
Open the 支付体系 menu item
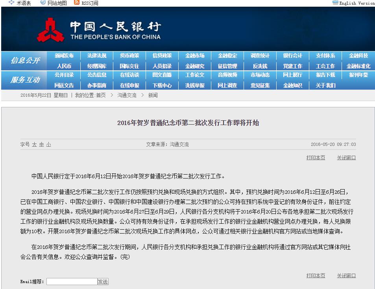[x=325, y=55]
